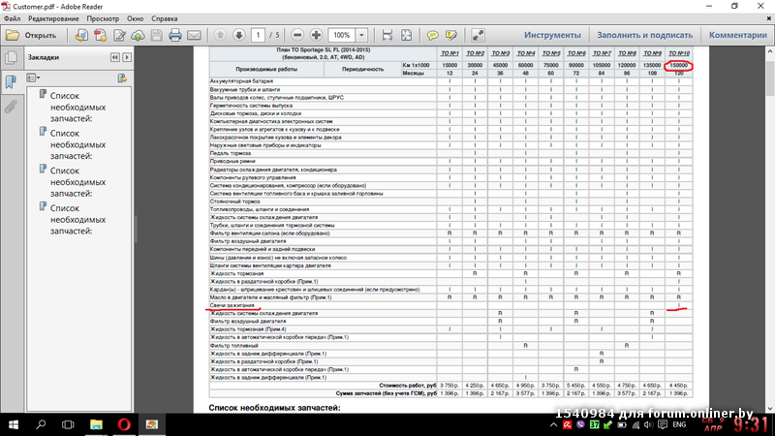Click the Edit PDF pencil icon
Viewport: 775px width, 436px height.
[119, 35]
